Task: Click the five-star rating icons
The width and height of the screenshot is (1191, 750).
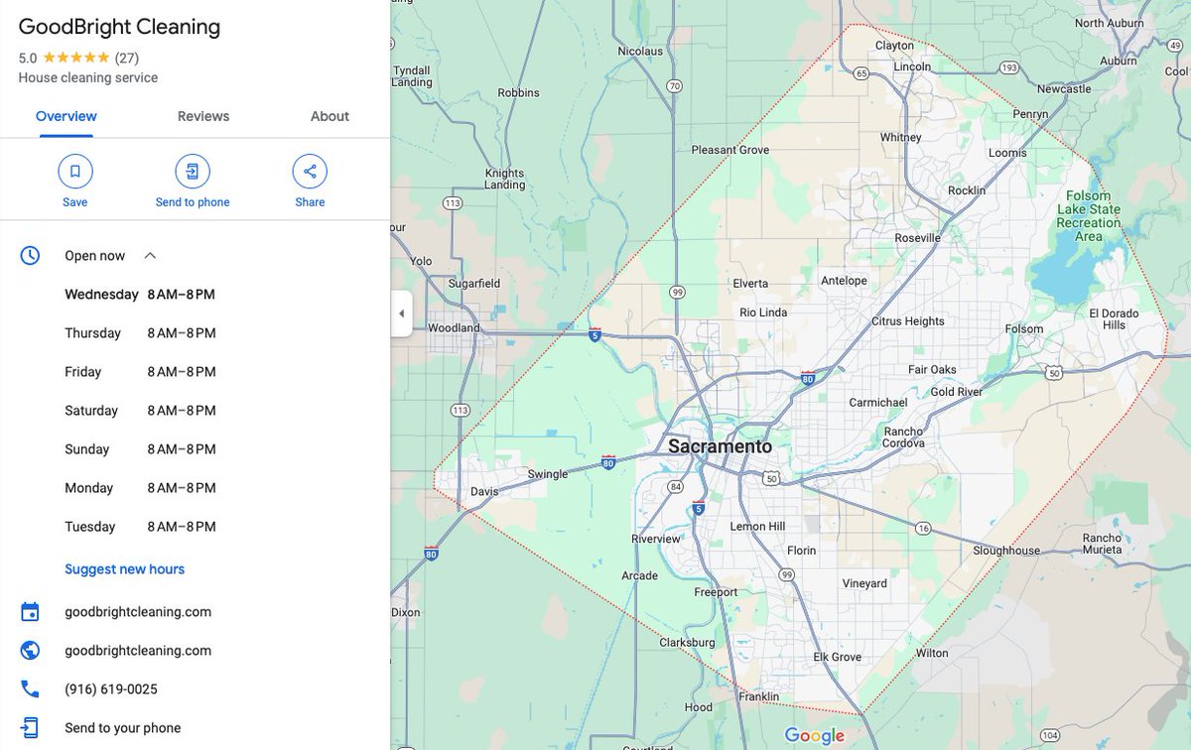Action: (76, 58)
